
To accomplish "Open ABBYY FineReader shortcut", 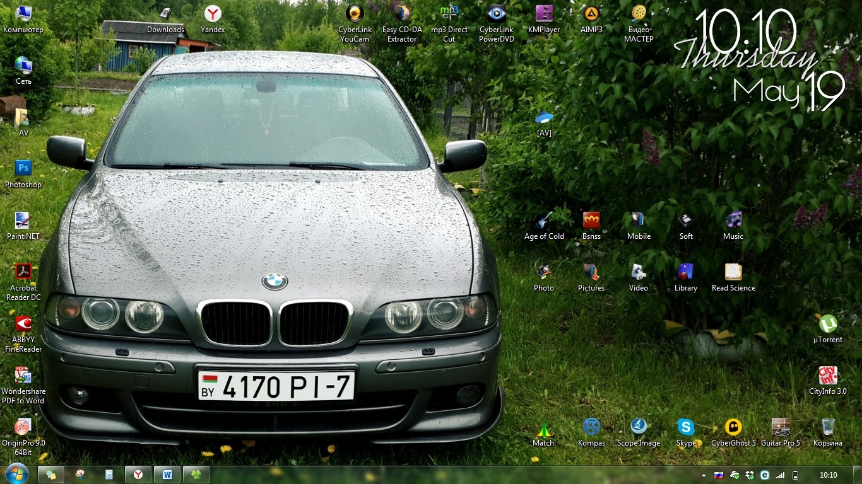I will [23, 333].
